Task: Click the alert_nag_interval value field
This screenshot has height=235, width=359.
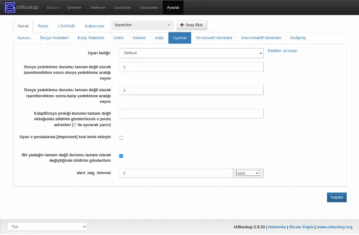Action: [x=176, y=173]
